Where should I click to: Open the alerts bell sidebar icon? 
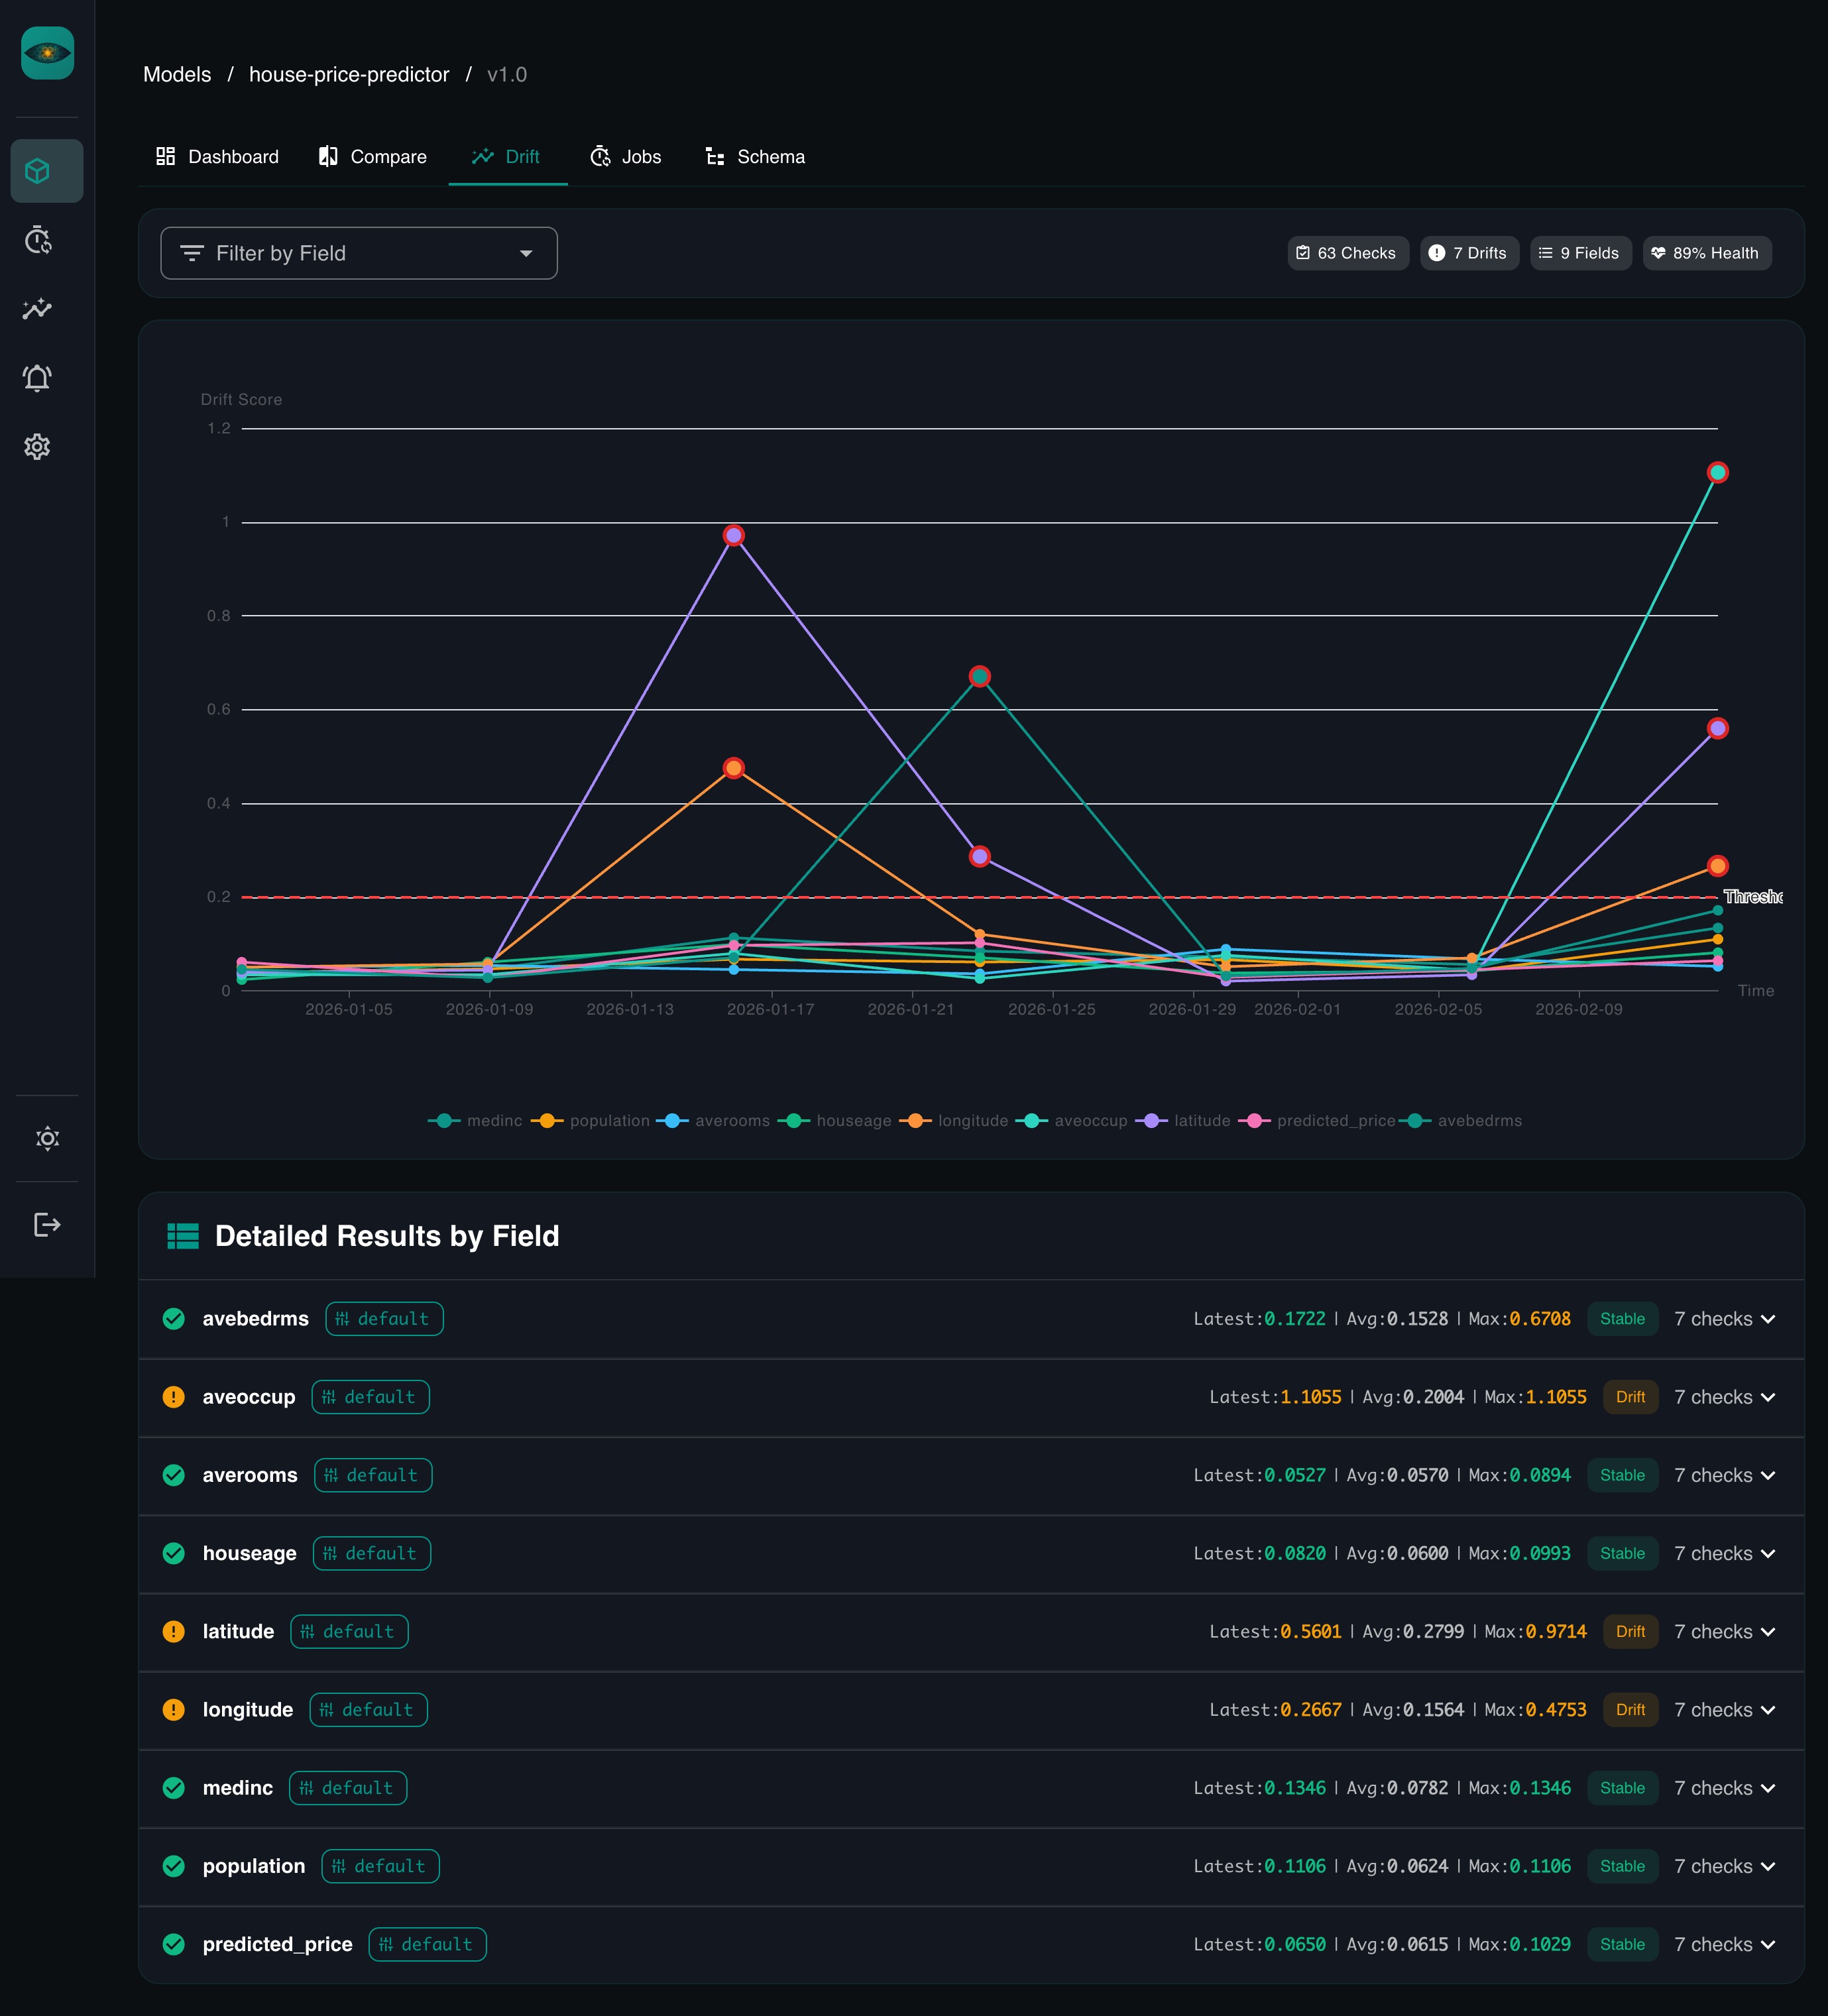click(38, 378)
